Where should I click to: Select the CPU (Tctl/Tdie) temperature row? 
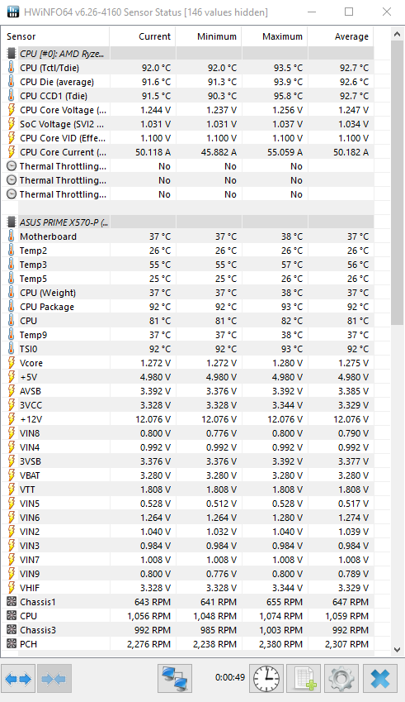pyautogui.click(x=191, y=68)
